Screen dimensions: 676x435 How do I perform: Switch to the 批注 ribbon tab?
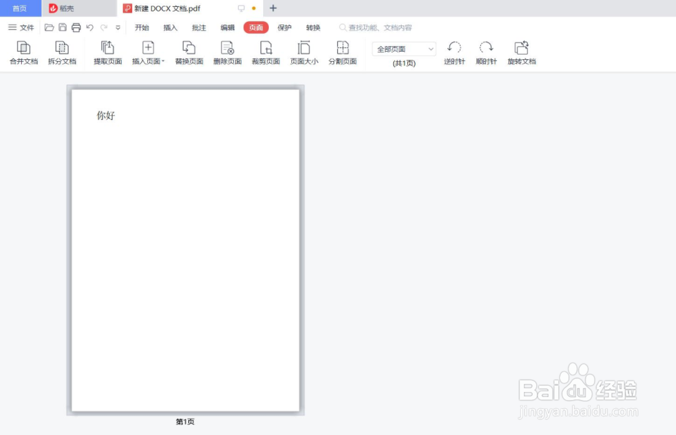coord(199,27)
